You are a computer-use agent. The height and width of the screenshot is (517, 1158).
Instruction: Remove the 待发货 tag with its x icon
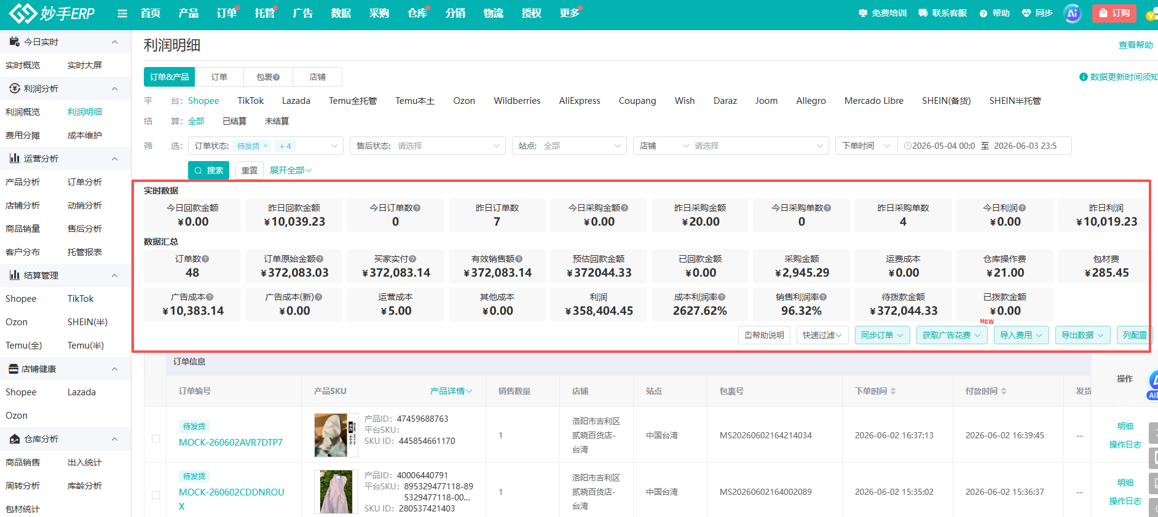266,146
